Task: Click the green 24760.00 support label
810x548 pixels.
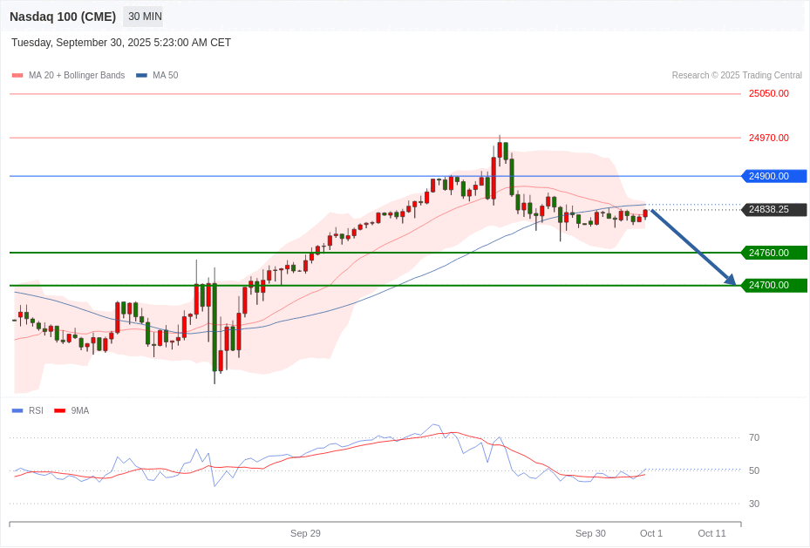Action: click(x=774, y=253)
